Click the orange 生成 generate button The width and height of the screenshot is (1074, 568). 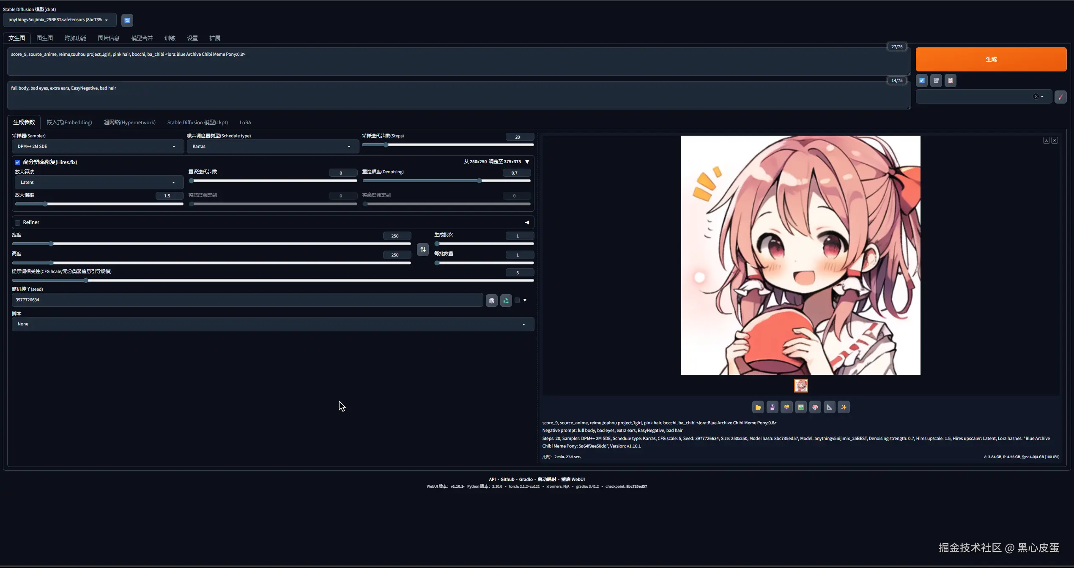991,59
